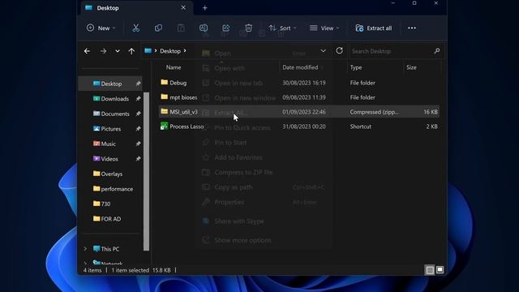This screenshot has width=519, height=292.
Task: Unpin Documents using its pin icon
Action: (138, 114)
